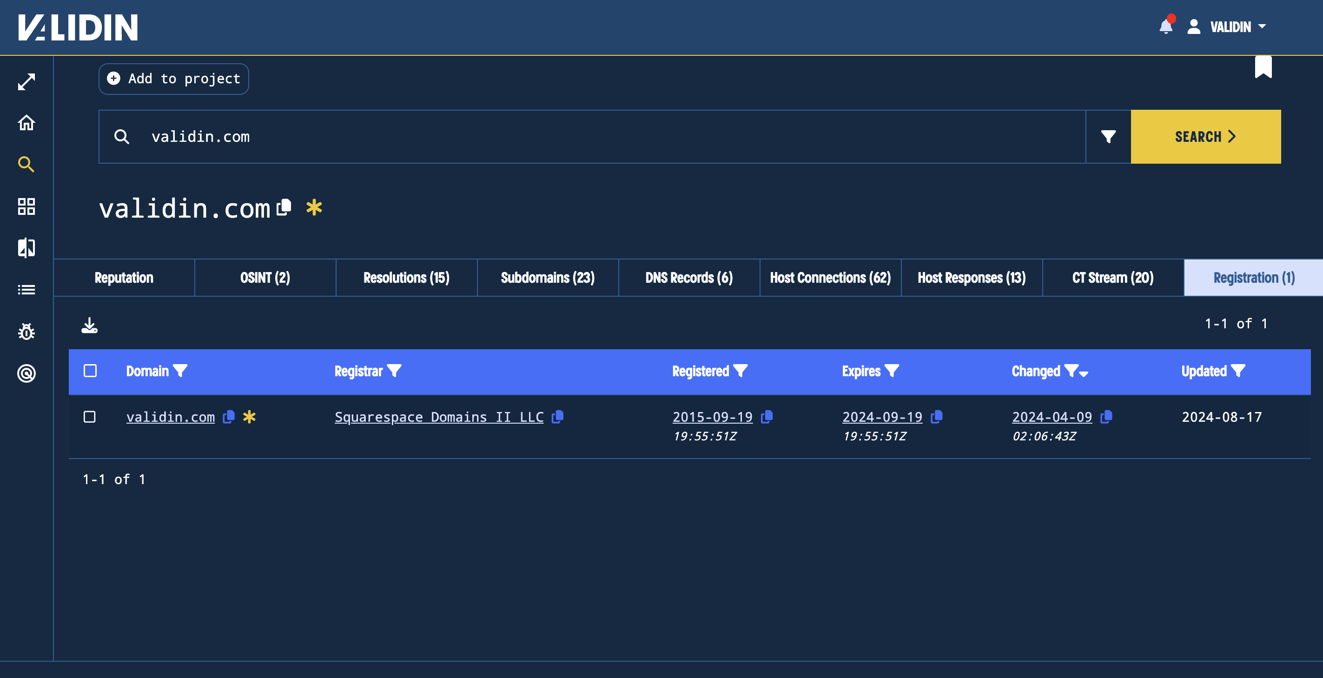Switch to the Host Connections (62) tab
This screenshot has width=1323, height=678.
click(x=830, y=277)
